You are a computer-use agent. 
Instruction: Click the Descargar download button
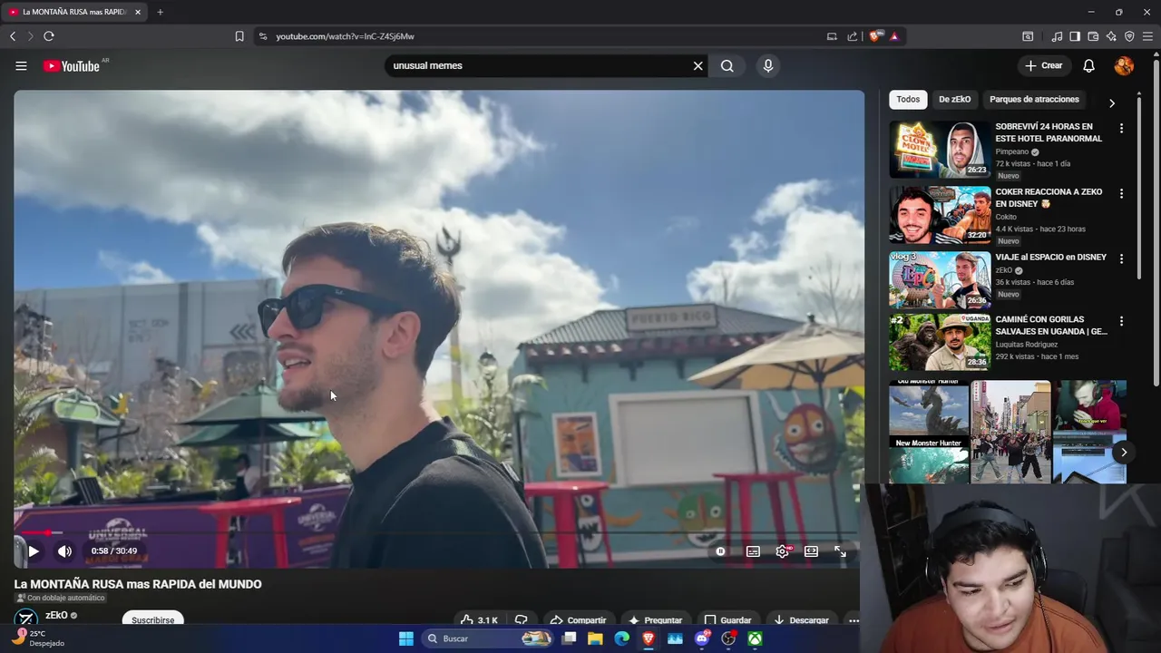pyautogui.click(x=801, y=620)
